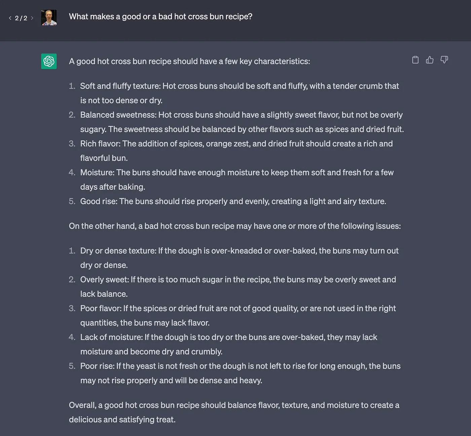
Task: Mark the response with thumbs down
Action: click(444, 60)
